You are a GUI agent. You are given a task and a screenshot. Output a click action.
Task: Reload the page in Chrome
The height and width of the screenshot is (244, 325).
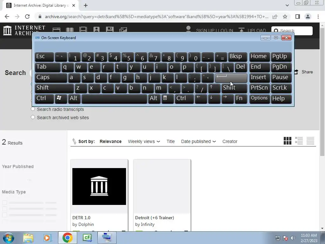click(x=27, y=17)
